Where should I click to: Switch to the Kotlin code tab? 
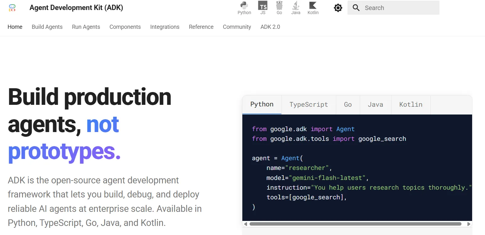point(411,105)
